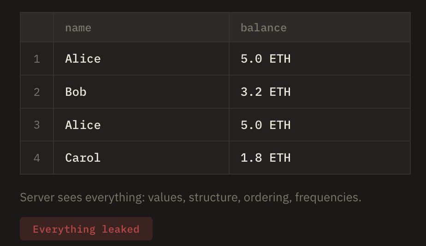Screen dimensions: 426x246
Task: Click the Bob name cell
Action: pos(76,92)
